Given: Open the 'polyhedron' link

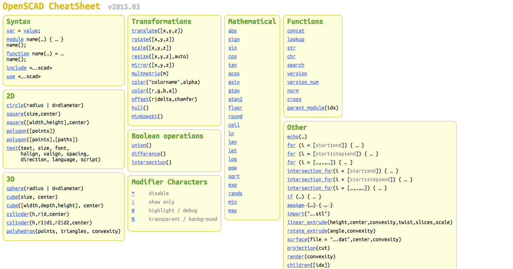Looking at the screenshot, I should tap(21, 231).
